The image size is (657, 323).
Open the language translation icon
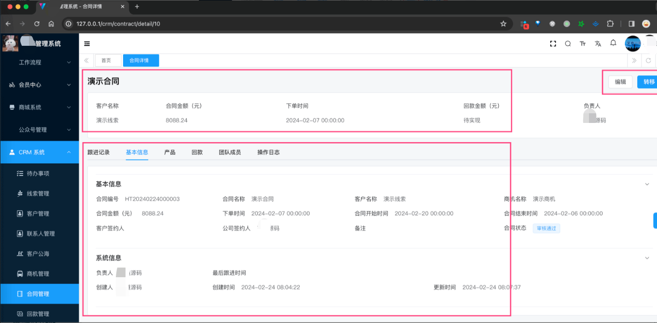click(598, 43)
